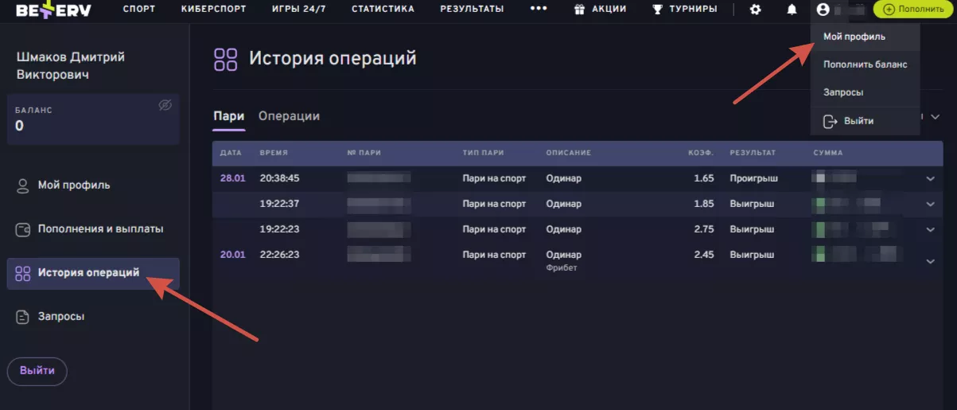Screen dimensions: 957x410
Task: Click the trophy icon next to Турниры
Action: 657,10
